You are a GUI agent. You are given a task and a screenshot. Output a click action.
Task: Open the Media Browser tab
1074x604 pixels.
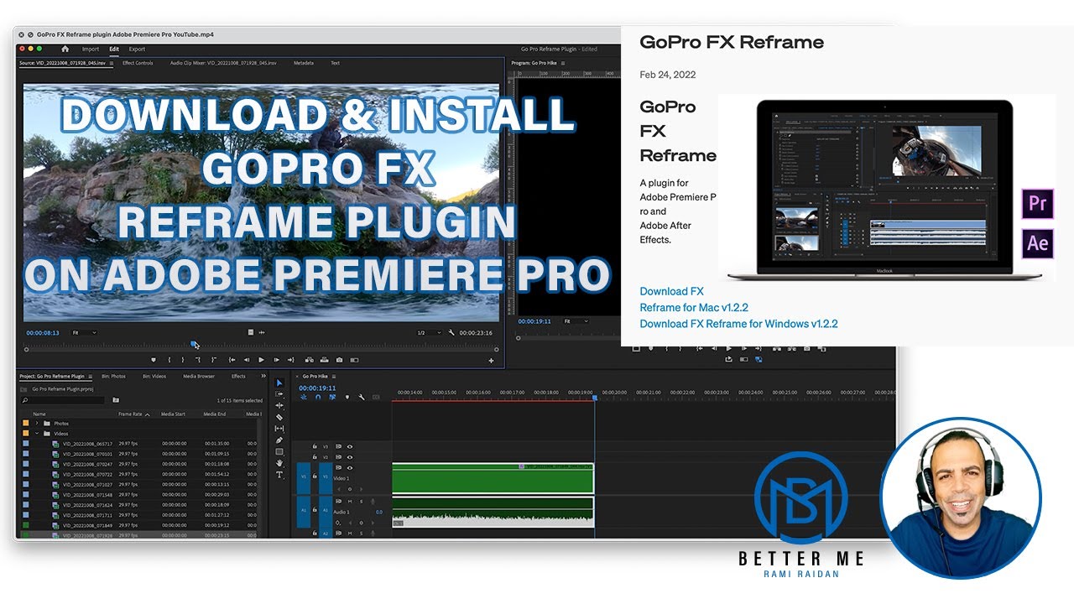pyautogui.click(x=199, y=377)
